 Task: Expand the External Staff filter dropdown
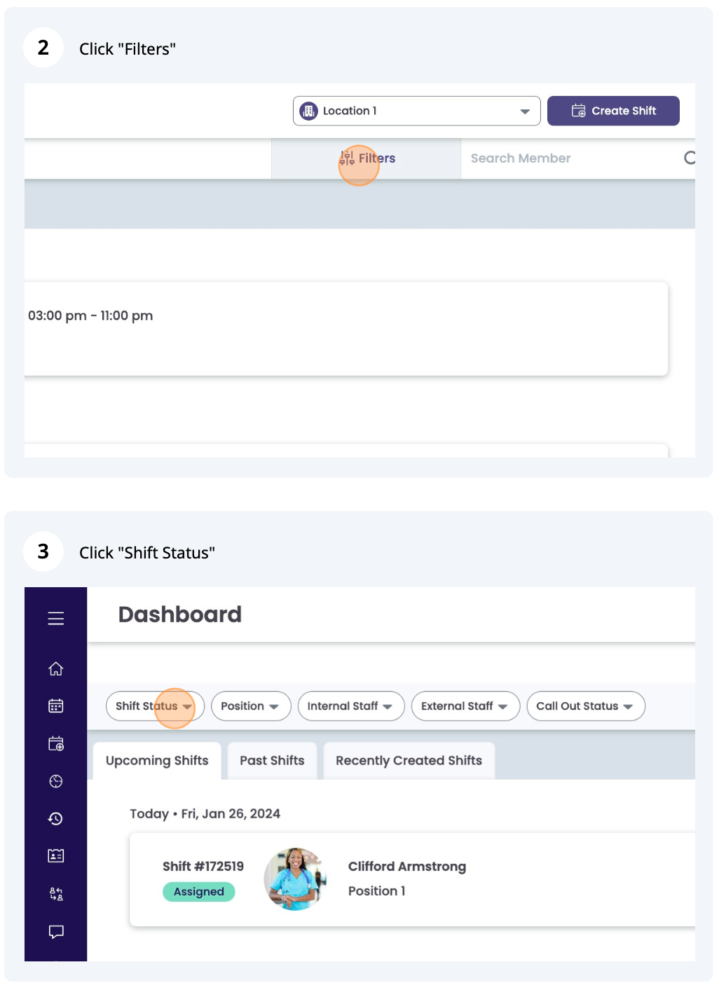pyautogui.click(x=465, y=706)
